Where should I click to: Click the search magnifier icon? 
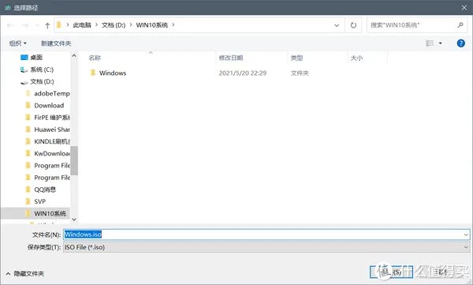pos(460,25)
